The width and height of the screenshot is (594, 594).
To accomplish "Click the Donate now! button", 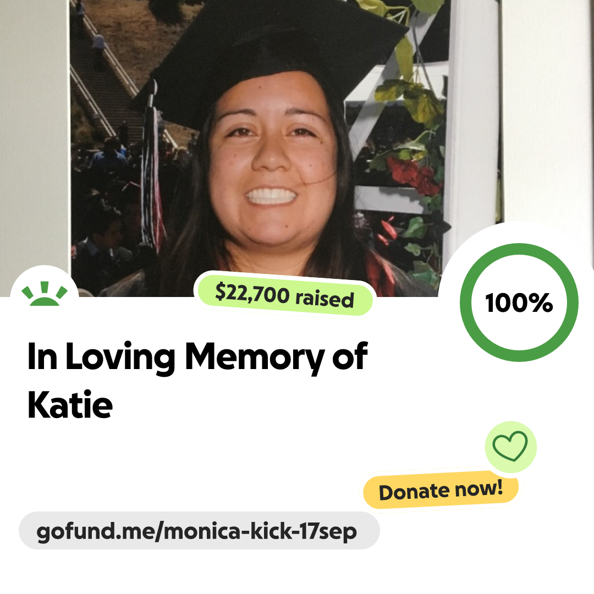I will pos(441,490).
